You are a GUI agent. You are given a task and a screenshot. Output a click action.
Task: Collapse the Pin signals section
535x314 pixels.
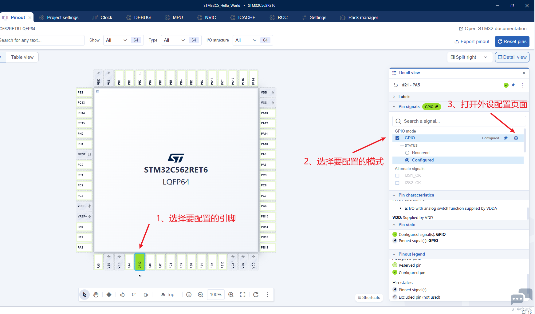(x=394, y=107)
